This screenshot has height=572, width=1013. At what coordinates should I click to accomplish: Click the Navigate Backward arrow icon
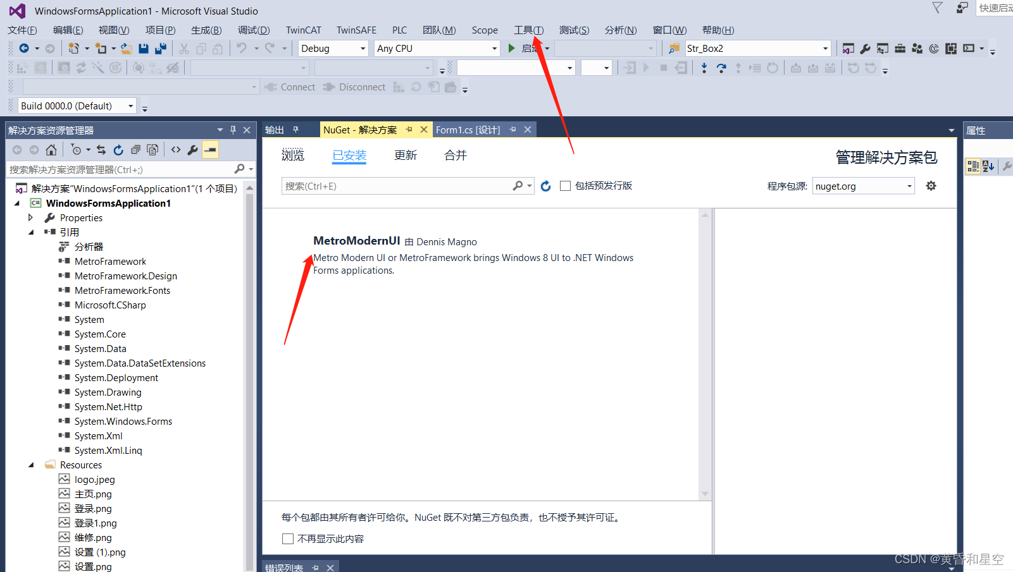(x=24, y=48)
